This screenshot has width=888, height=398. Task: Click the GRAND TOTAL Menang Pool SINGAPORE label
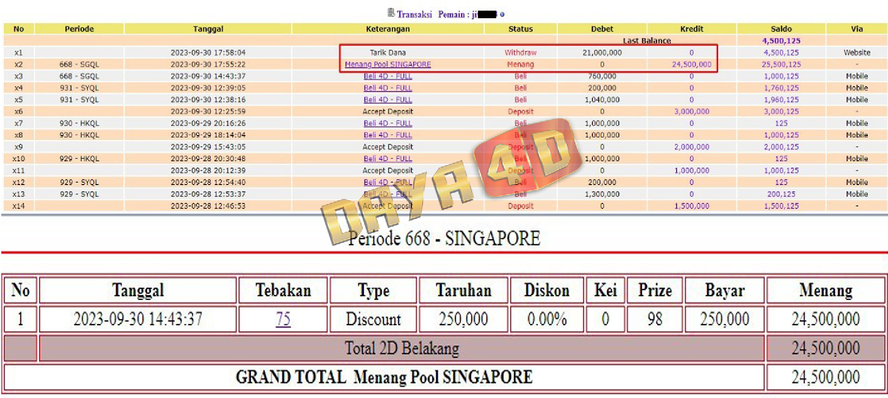click(x=384, y=377)
